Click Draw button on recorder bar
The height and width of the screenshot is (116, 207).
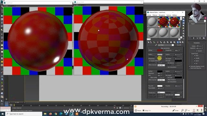pyautogui.click(x=176, y=111)
